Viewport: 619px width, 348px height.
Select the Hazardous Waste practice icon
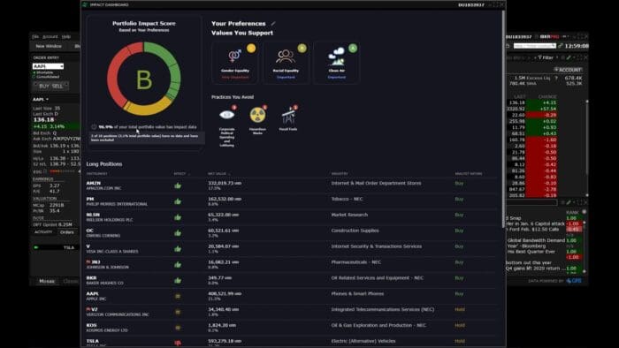point(257,115)
